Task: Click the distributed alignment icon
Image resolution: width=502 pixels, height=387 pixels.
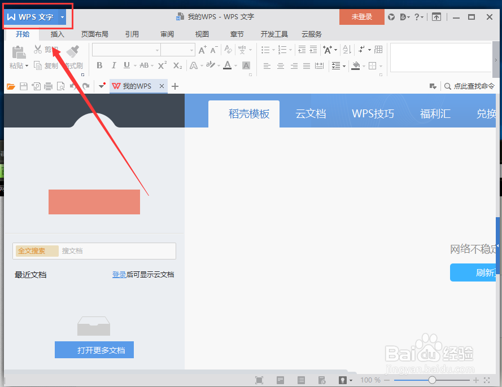Action: 319,66
